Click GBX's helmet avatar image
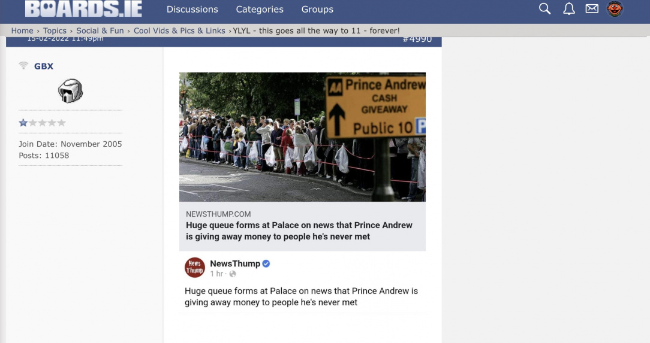The height and width of the screenshot is (343, 650). click(x=71, y=90)
